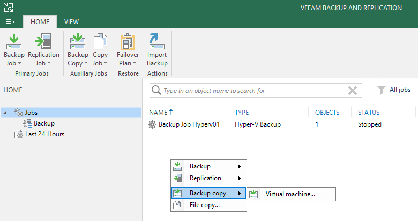Click the objects count 1 cell
This screenshot has height=221, width=418.
317,124
